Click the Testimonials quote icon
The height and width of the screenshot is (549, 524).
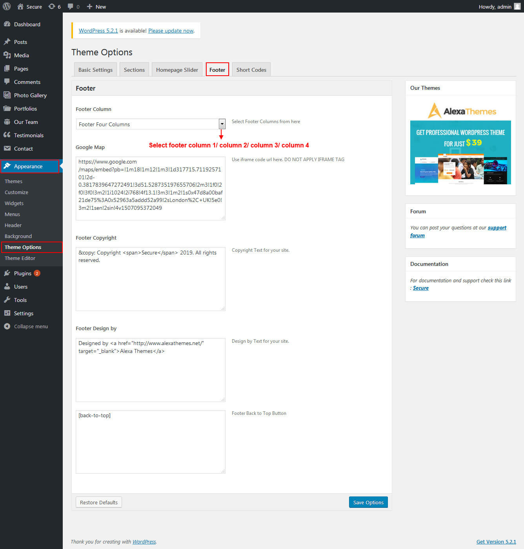coord(7,135)
